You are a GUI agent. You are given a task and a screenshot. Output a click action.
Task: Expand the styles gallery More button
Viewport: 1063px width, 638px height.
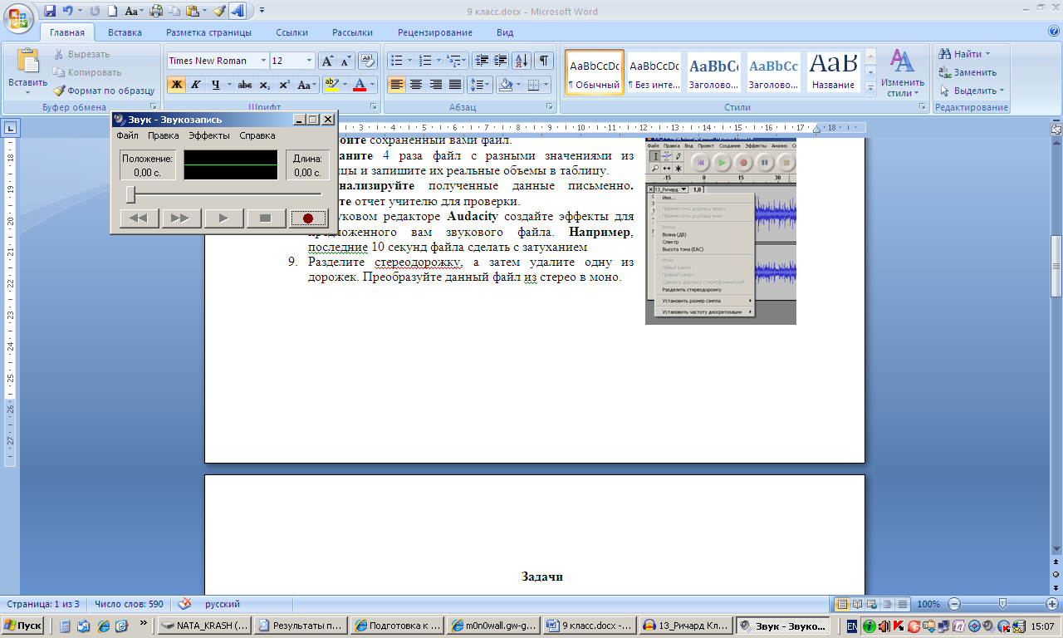pyautogui.click(x=870, y=88)
